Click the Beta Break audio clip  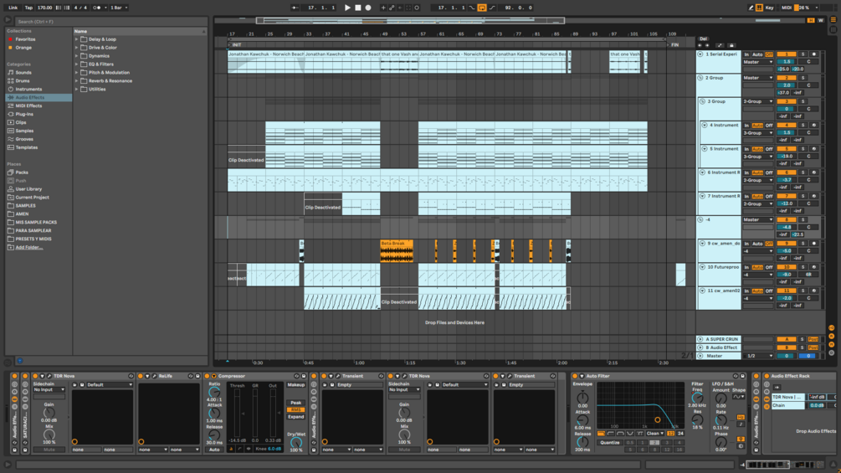click(x=397, y=251)
